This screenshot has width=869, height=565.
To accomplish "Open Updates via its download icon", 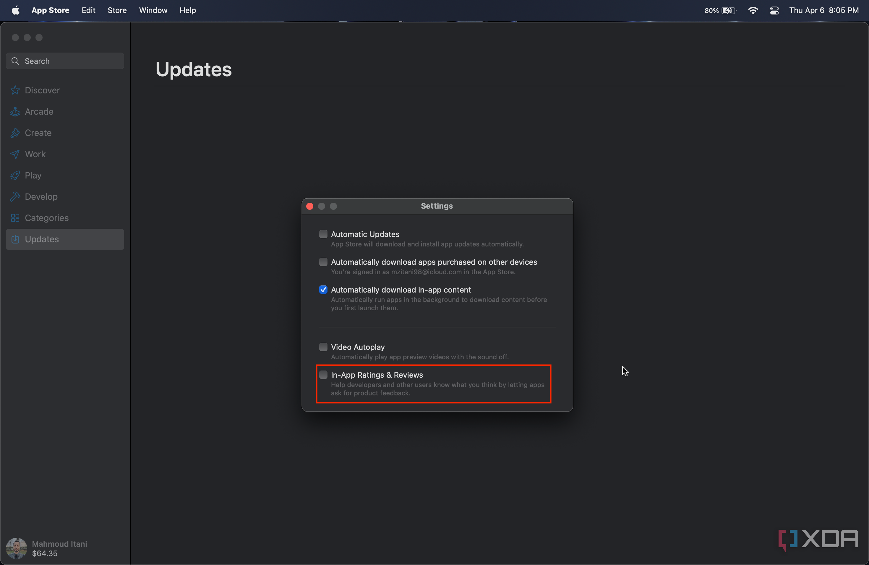I will coord(15,239).
